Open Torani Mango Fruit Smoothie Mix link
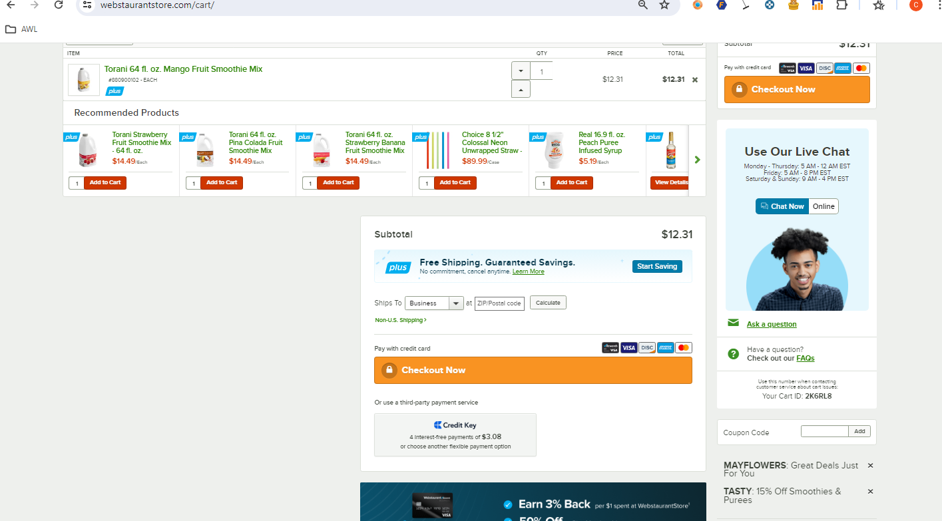 pyautogui.click(x=183, y=69)
